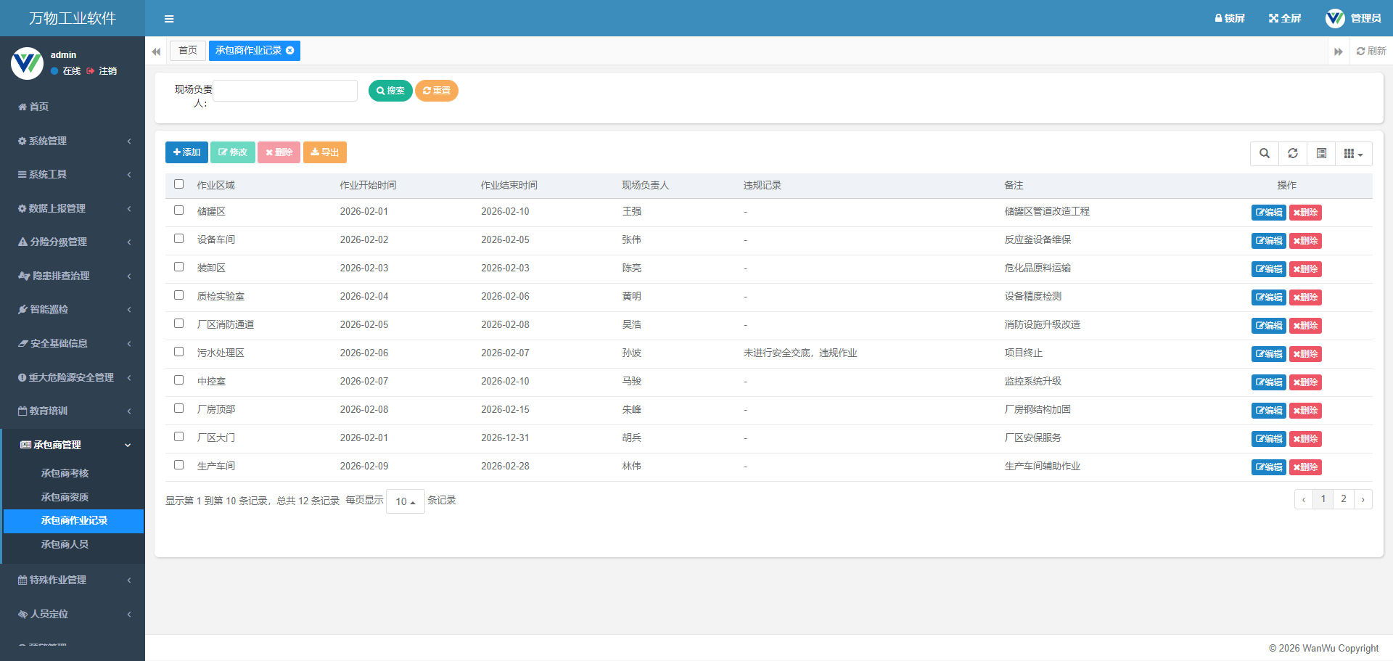1393x661 pixels.
Task: Open the columns dropdown grid button
Action: [1353, 154]
